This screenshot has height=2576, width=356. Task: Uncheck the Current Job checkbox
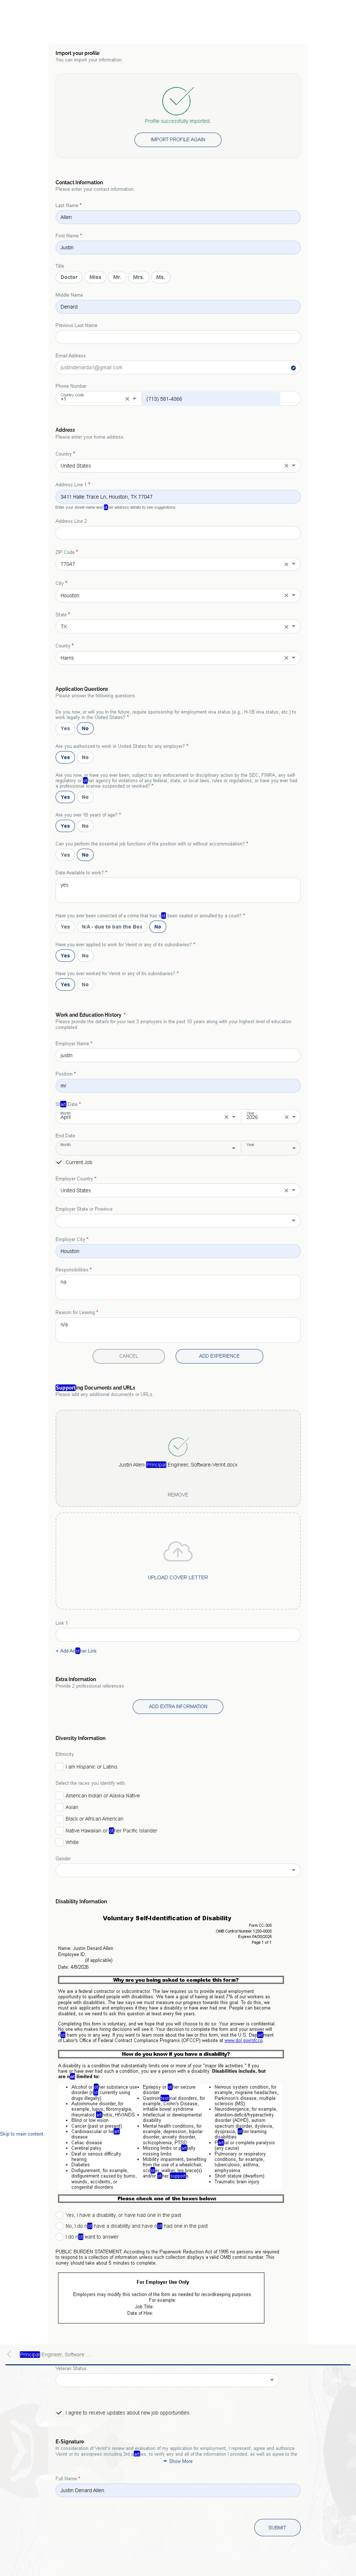59,1162
